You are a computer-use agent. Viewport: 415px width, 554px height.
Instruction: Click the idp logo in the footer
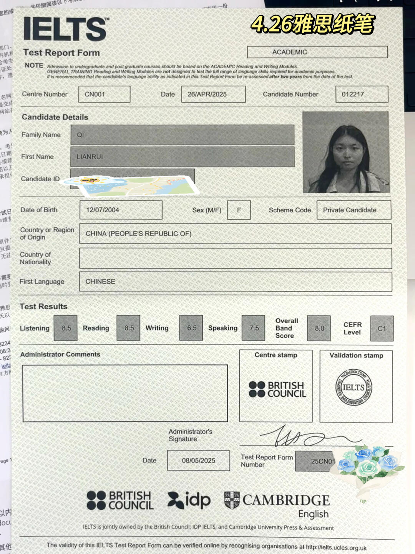pyautogui.click(x=189, y=500)
